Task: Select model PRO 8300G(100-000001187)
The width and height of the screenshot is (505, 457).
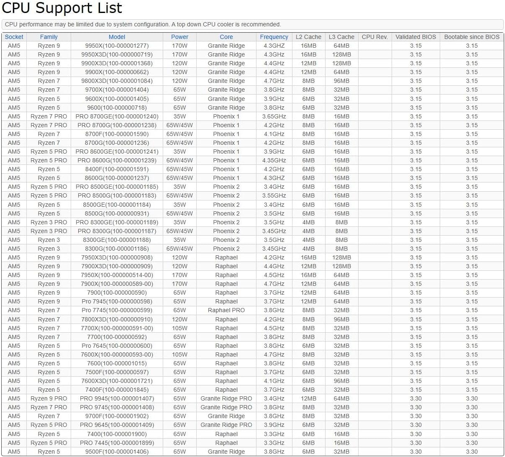Action: (117, 231)
